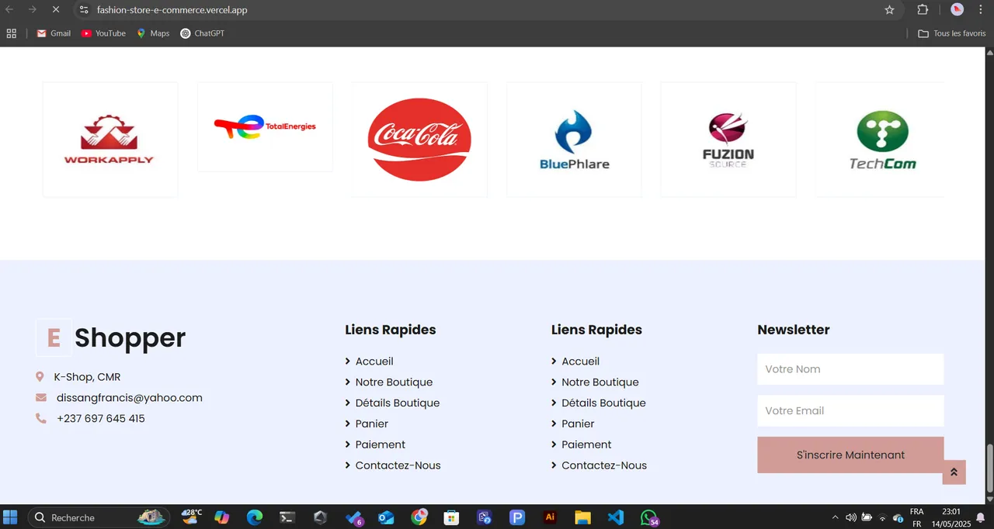Viewport: 994px width, 529px height.
Task: Click the E Shopper footer logo
Action: click(111, 337)
